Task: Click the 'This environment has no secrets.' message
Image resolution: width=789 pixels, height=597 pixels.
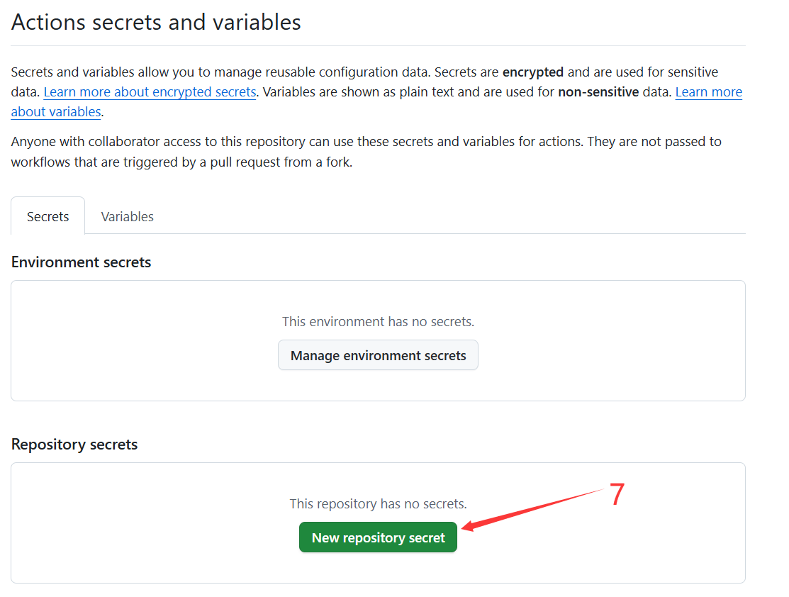Action: point(378,321)
